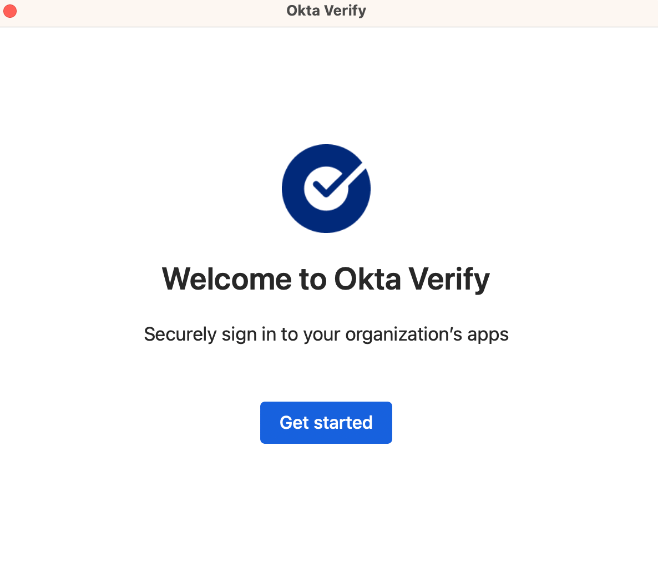The height and width of the screenshot is (588, 658).
Task: Close the Okta Verify window
Action: pos(10,11)
